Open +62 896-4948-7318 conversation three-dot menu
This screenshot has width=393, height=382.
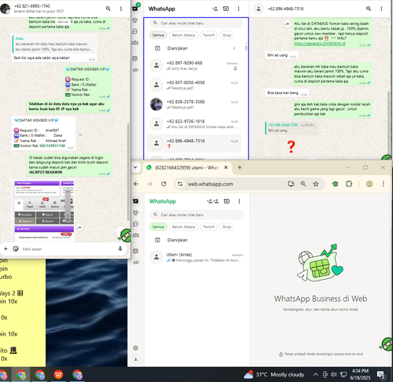381,9
